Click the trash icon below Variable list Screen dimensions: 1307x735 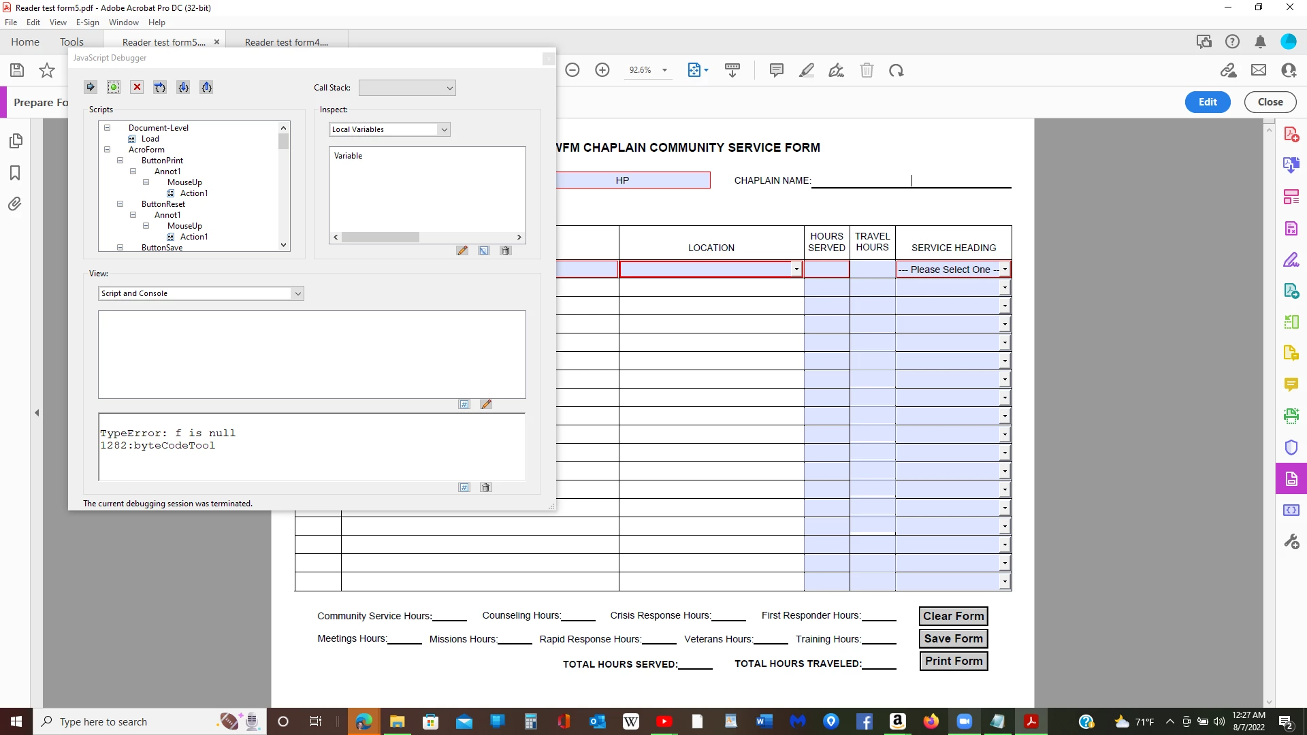coord(505,250)
